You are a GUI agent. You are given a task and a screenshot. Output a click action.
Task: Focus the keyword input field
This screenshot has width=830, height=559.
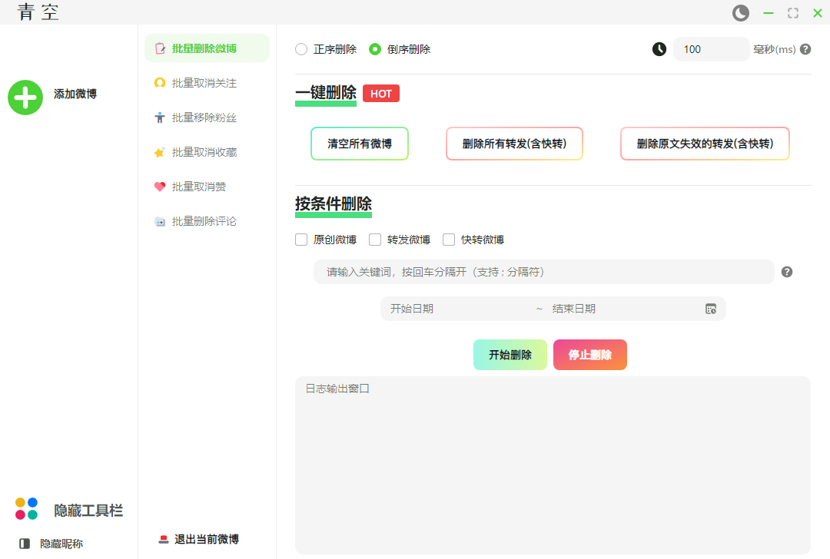pos(543,272)
